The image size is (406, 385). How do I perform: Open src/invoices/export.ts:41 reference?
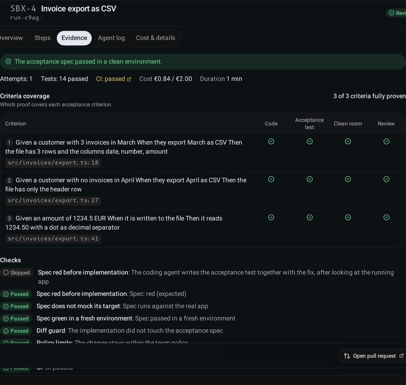point(53,239)
